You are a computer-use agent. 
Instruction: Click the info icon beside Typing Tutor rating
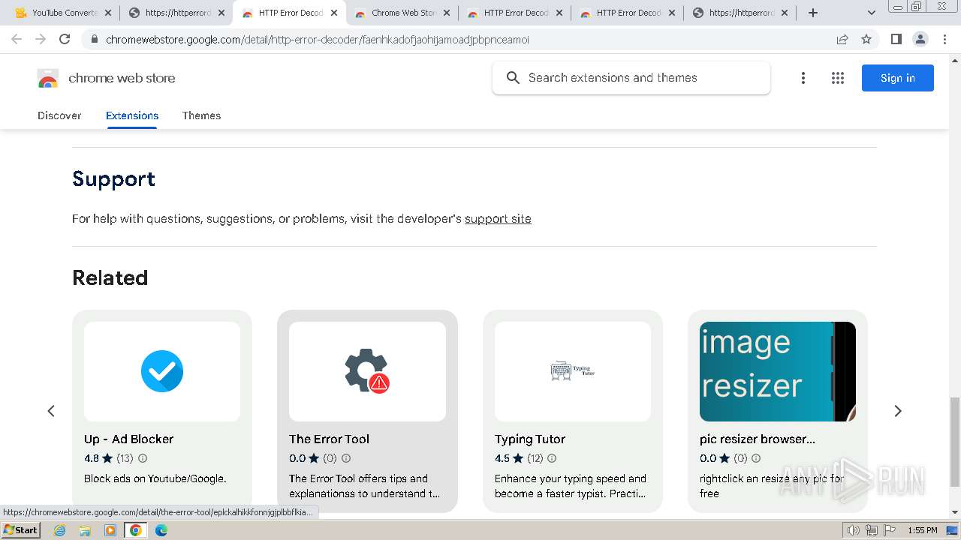(552, 458)
